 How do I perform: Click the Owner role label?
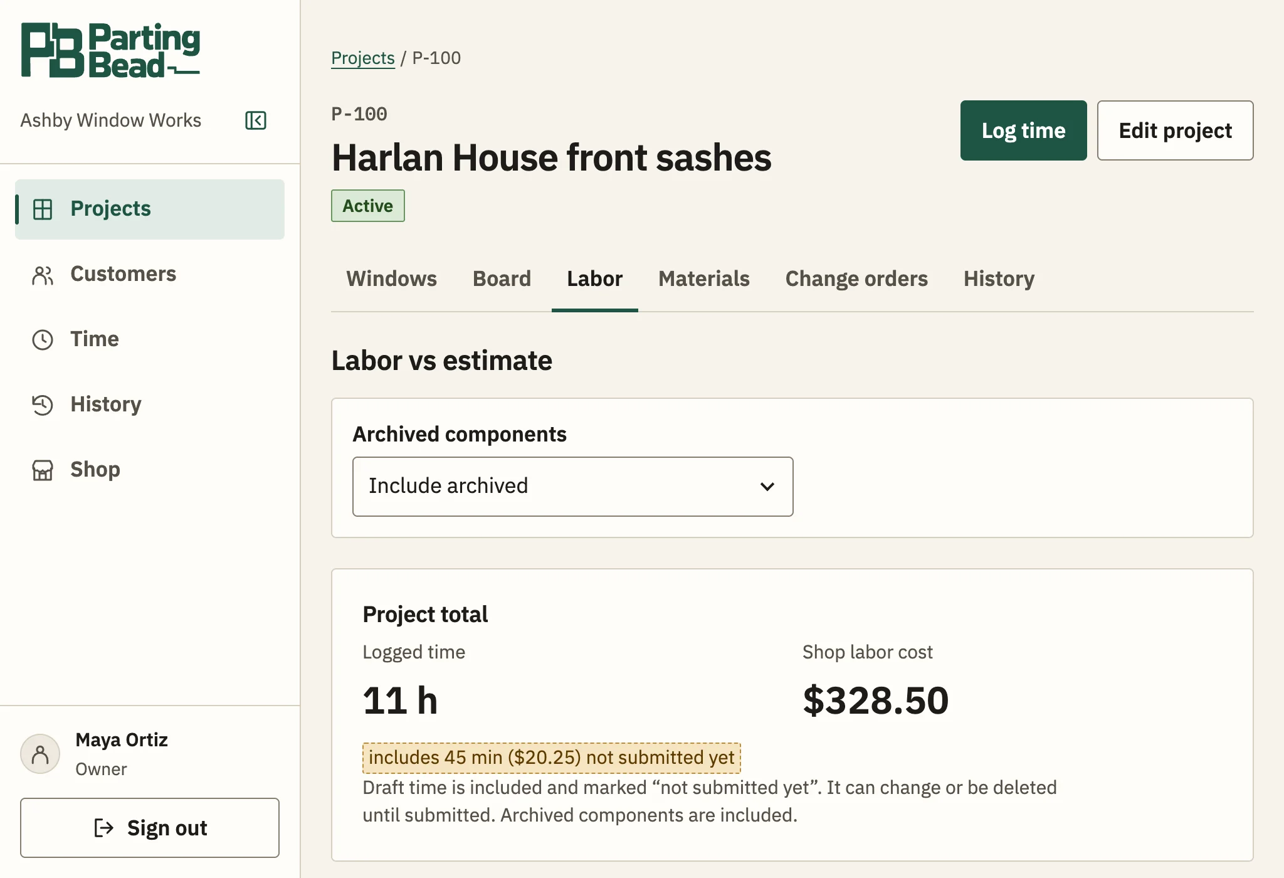pos(101,770)
